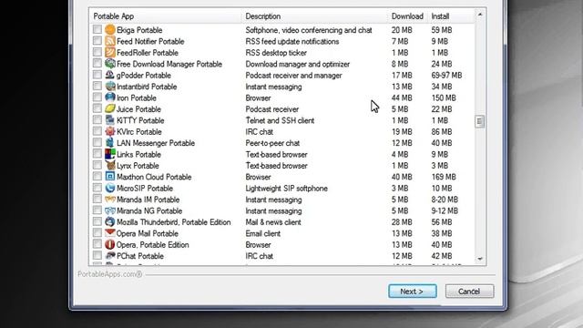The width and height of the screenshot is (583, 328).
Task: Enable the MicroSIP Portable checkbox
Action: click(97, 188)
